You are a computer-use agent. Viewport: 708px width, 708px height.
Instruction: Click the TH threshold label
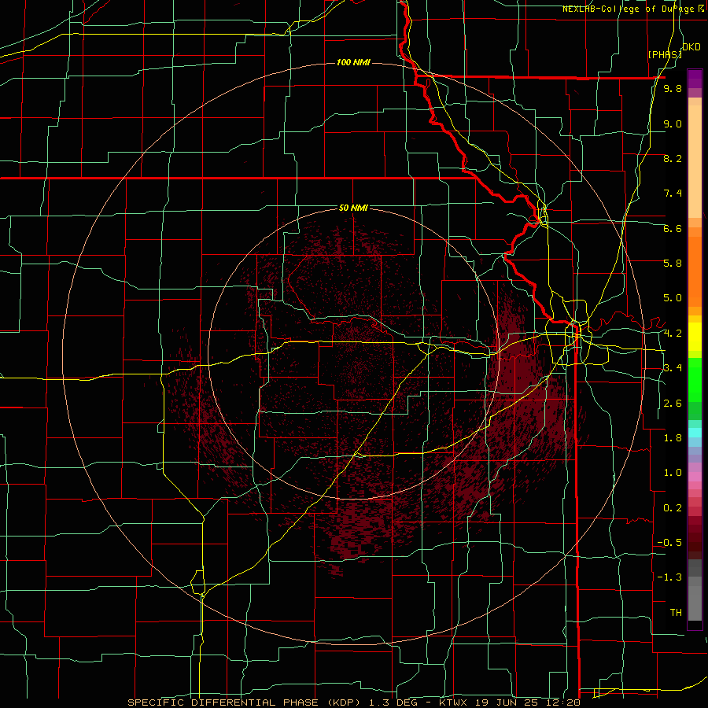coord(676,613)
